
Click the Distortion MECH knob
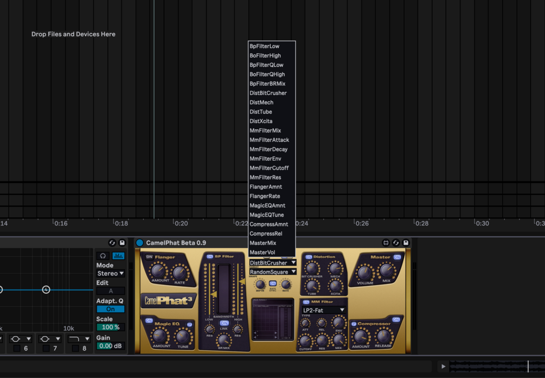coord(335,268)
